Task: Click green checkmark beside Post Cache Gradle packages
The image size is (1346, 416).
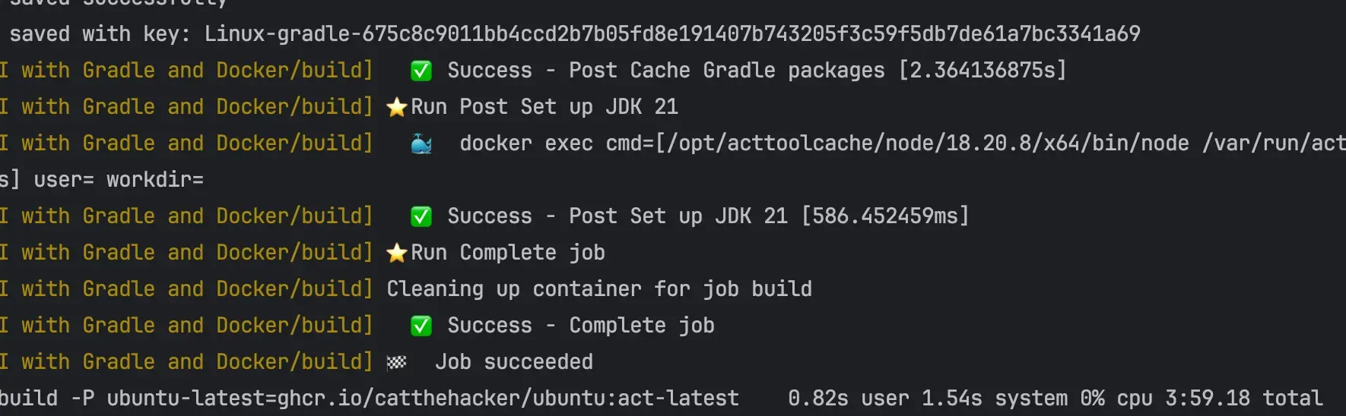Action: pyautogui.click(x=421, y=71)
